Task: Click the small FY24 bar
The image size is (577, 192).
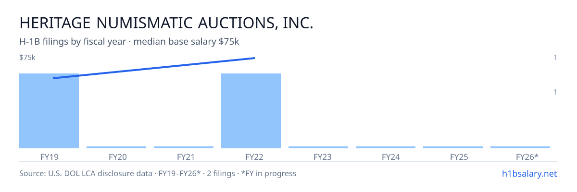Action: (x=386, y=147)
